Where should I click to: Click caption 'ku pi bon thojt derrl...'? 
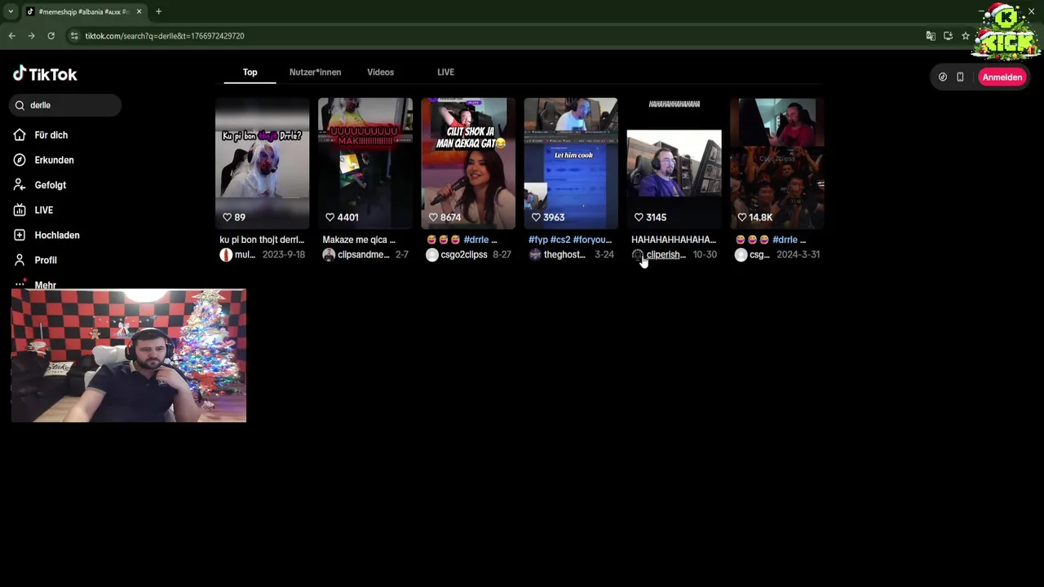[261, 240]
